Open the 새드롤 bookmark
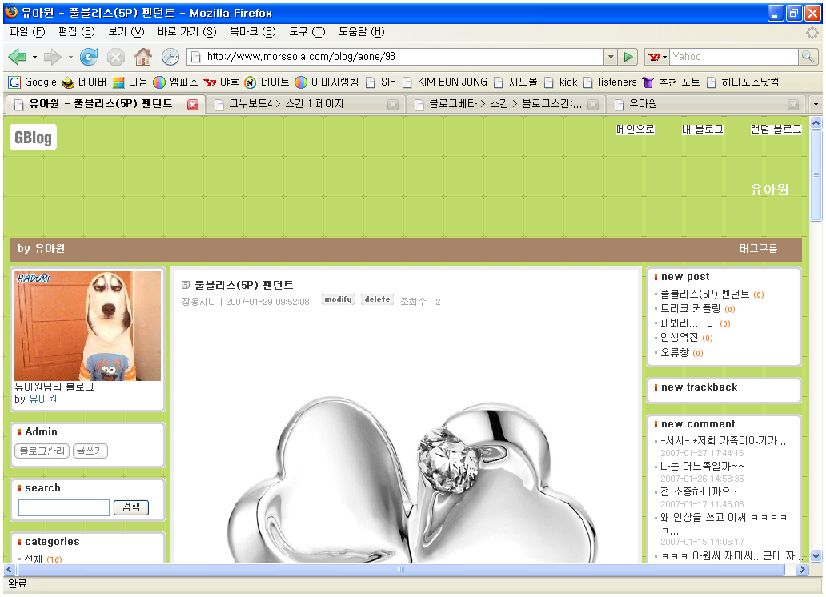Image resolution: width=826 pixels, height=597 pixels. coord(515,82)
